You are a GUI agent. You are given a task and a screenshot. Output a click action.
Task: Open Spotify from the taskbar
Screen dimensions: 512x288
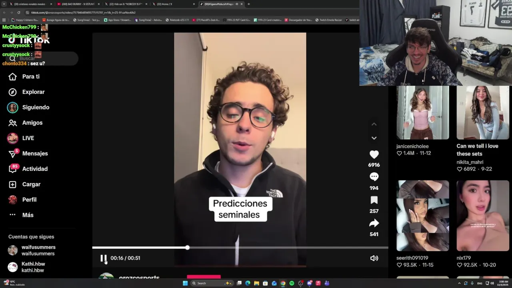point(292,283)
